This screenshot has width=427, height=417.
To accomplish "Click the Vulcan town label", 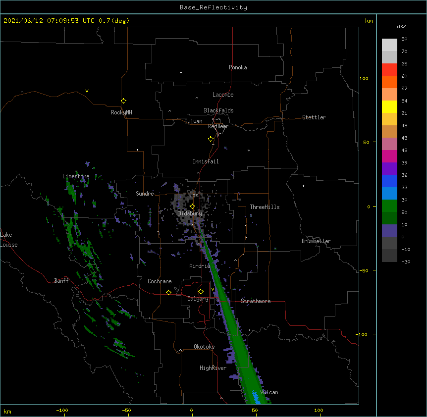I will [269, 392].
